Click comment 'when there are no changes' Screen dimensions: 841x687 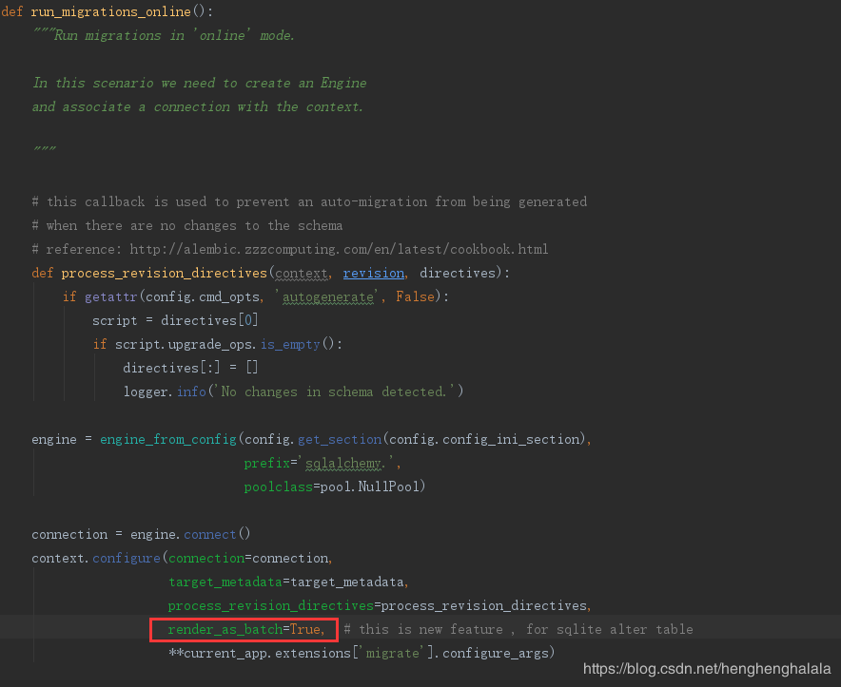pos(186,225)
